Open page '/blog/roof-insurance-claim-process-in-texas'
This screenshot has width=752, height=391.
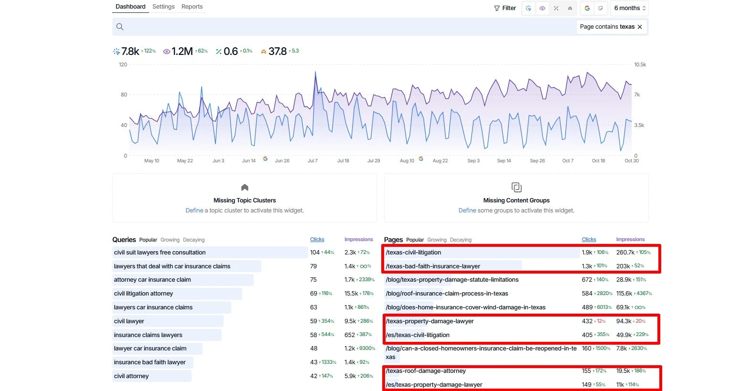pyautogui.click(x=447, y=294)
